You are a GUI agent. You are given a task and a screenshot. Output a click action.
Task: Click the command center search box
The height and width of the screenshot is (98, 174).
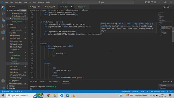click(x=101, y=2)
